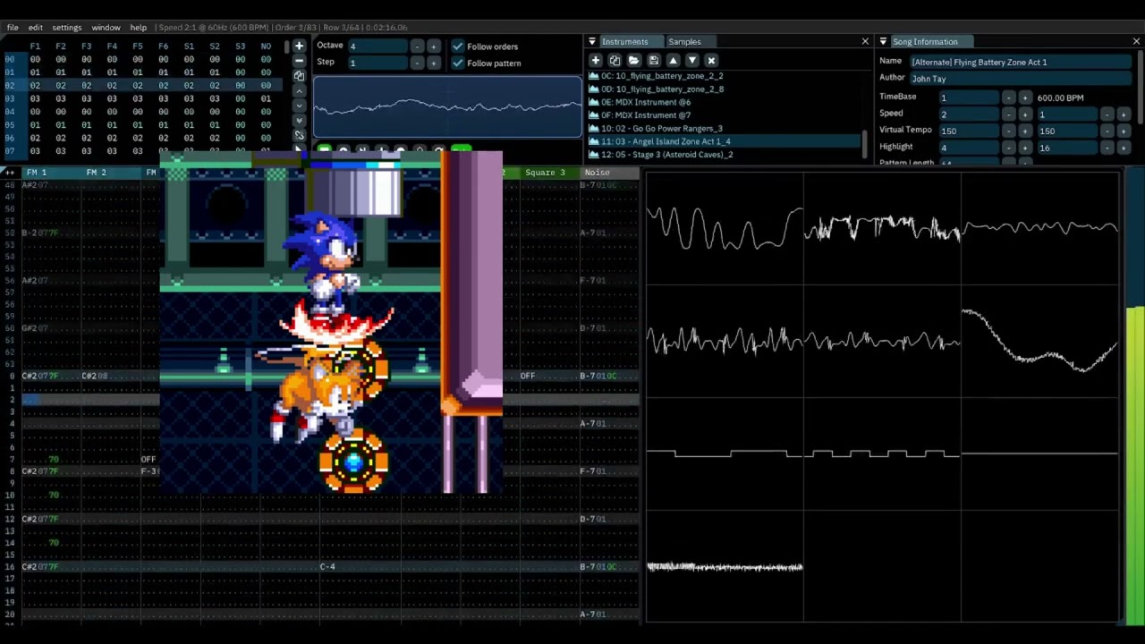1145x644 pixels.
Task: Duplicate the selected instrument
Action: pos(615,60)
